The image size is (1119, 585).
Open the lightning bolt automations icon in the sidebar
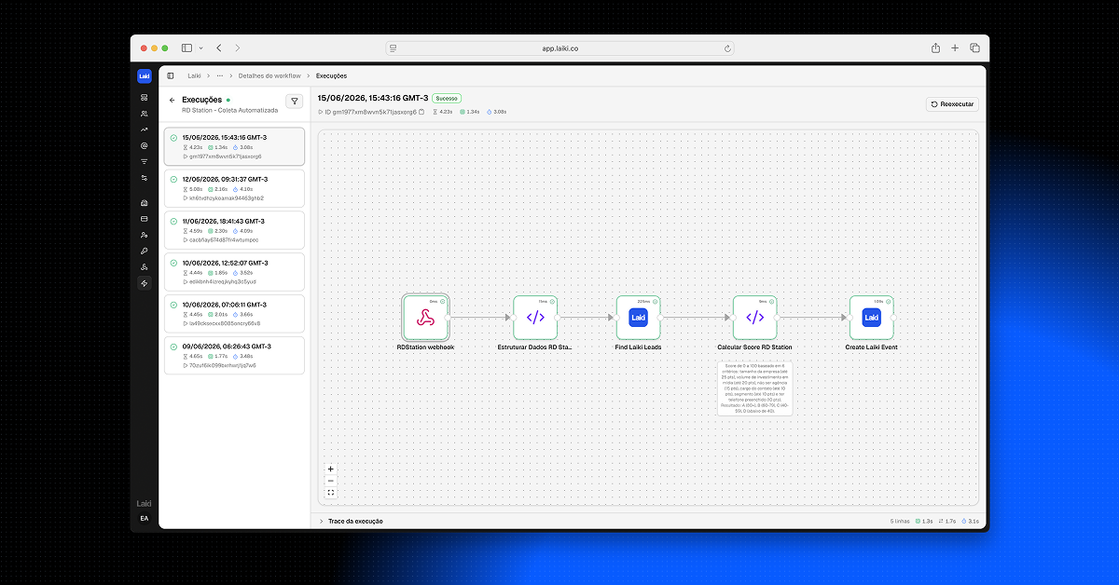click(145, 283)
